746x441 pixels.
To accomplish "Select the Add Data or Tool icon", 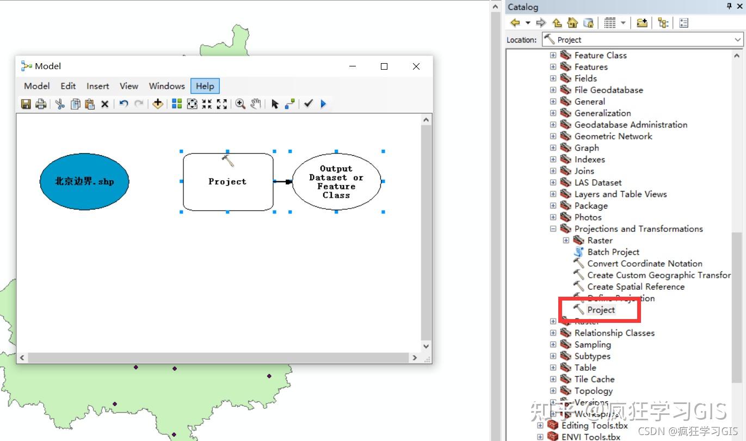I will pos(158,103).
